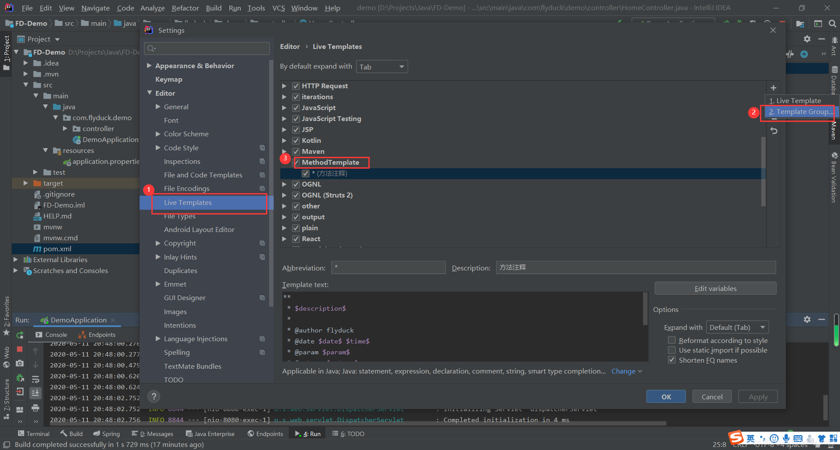This screenshot has height=450, width=840.
Task: Disable Shorten FQ names option
Action: coord(672,360)
